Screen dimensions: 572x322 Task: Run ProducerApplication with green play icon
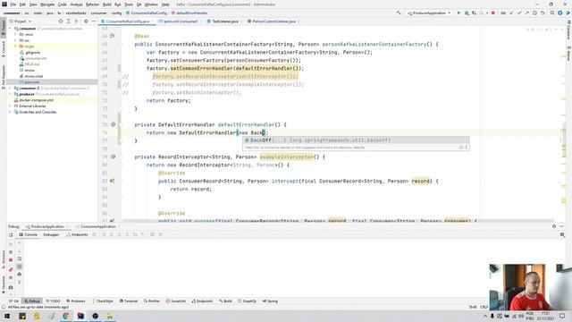coord(458,13)
